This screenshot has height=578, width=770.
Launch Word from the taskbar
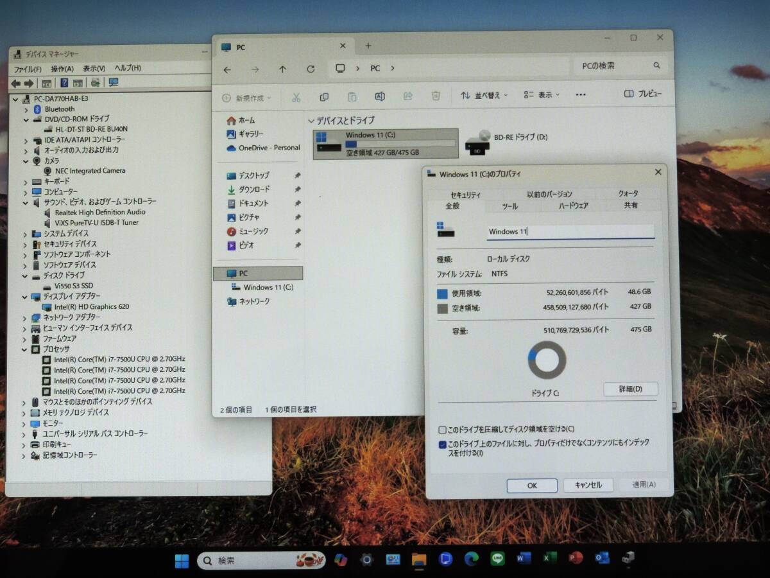524,558
